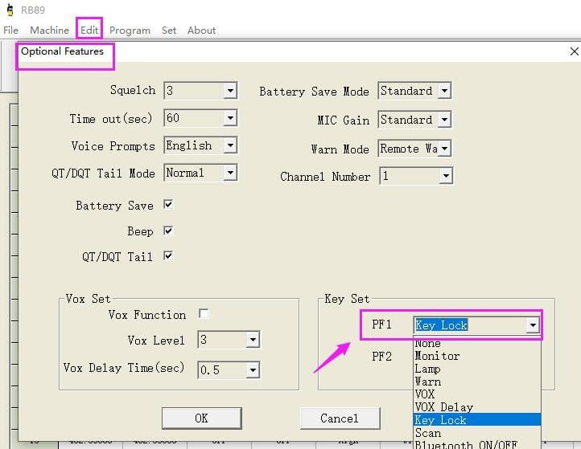
Task: Open the Set menu
Action: tap(169, 30)
